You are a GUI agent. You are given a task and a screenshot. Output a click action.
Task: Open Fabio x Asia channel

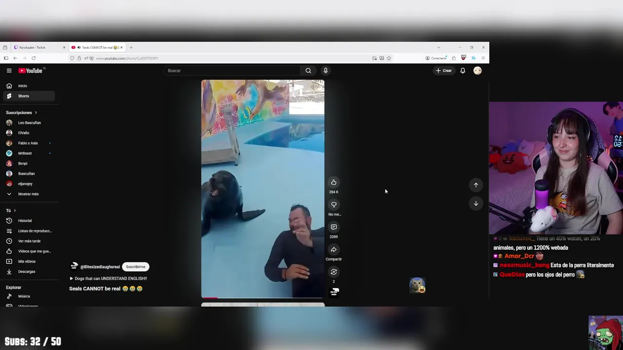tap(28, 143)
